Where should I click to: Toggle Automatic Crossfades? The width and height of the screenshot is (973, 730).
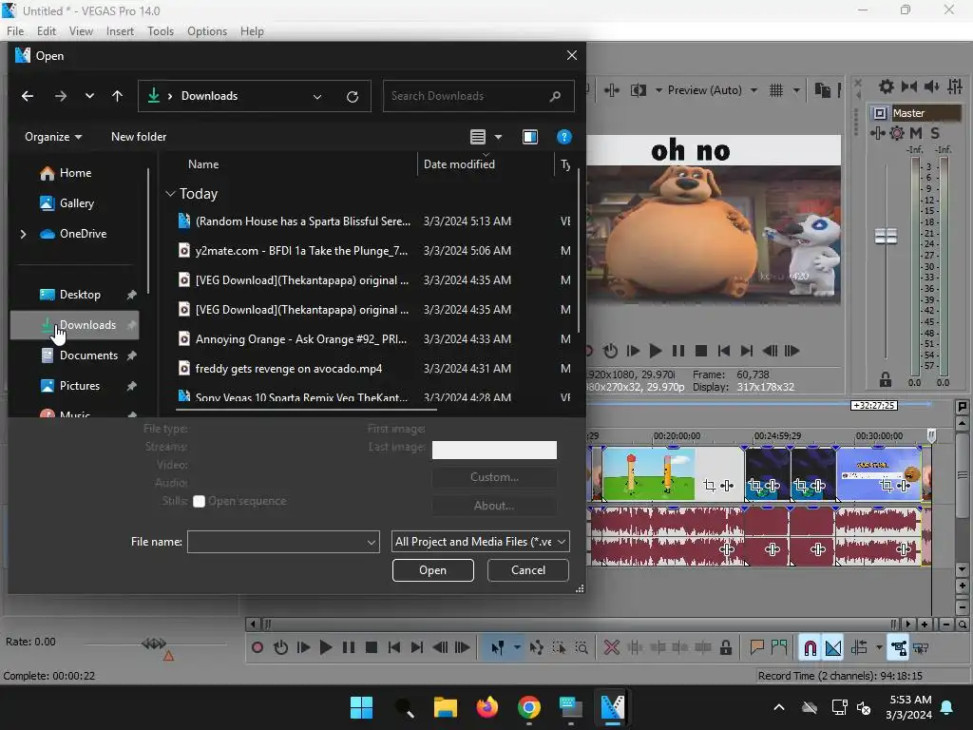coord(832,647)
